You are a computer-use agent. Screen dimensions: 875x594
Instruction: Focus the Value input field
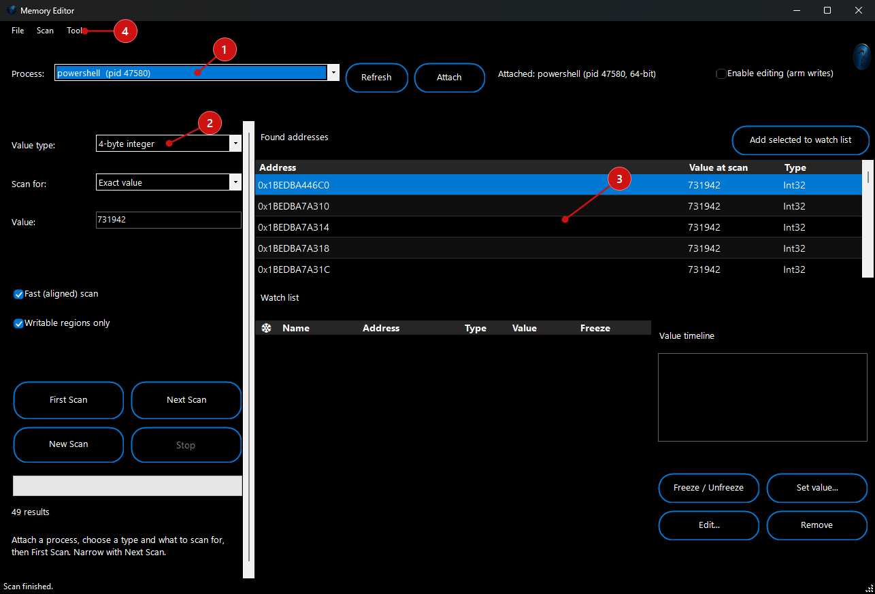click(169, 220)
